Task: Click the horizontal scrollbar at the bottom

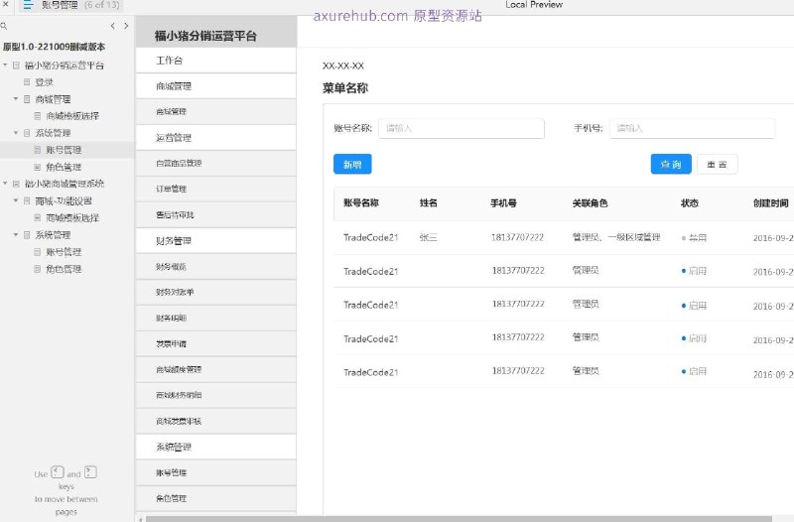Action: (x=459, y=519)
